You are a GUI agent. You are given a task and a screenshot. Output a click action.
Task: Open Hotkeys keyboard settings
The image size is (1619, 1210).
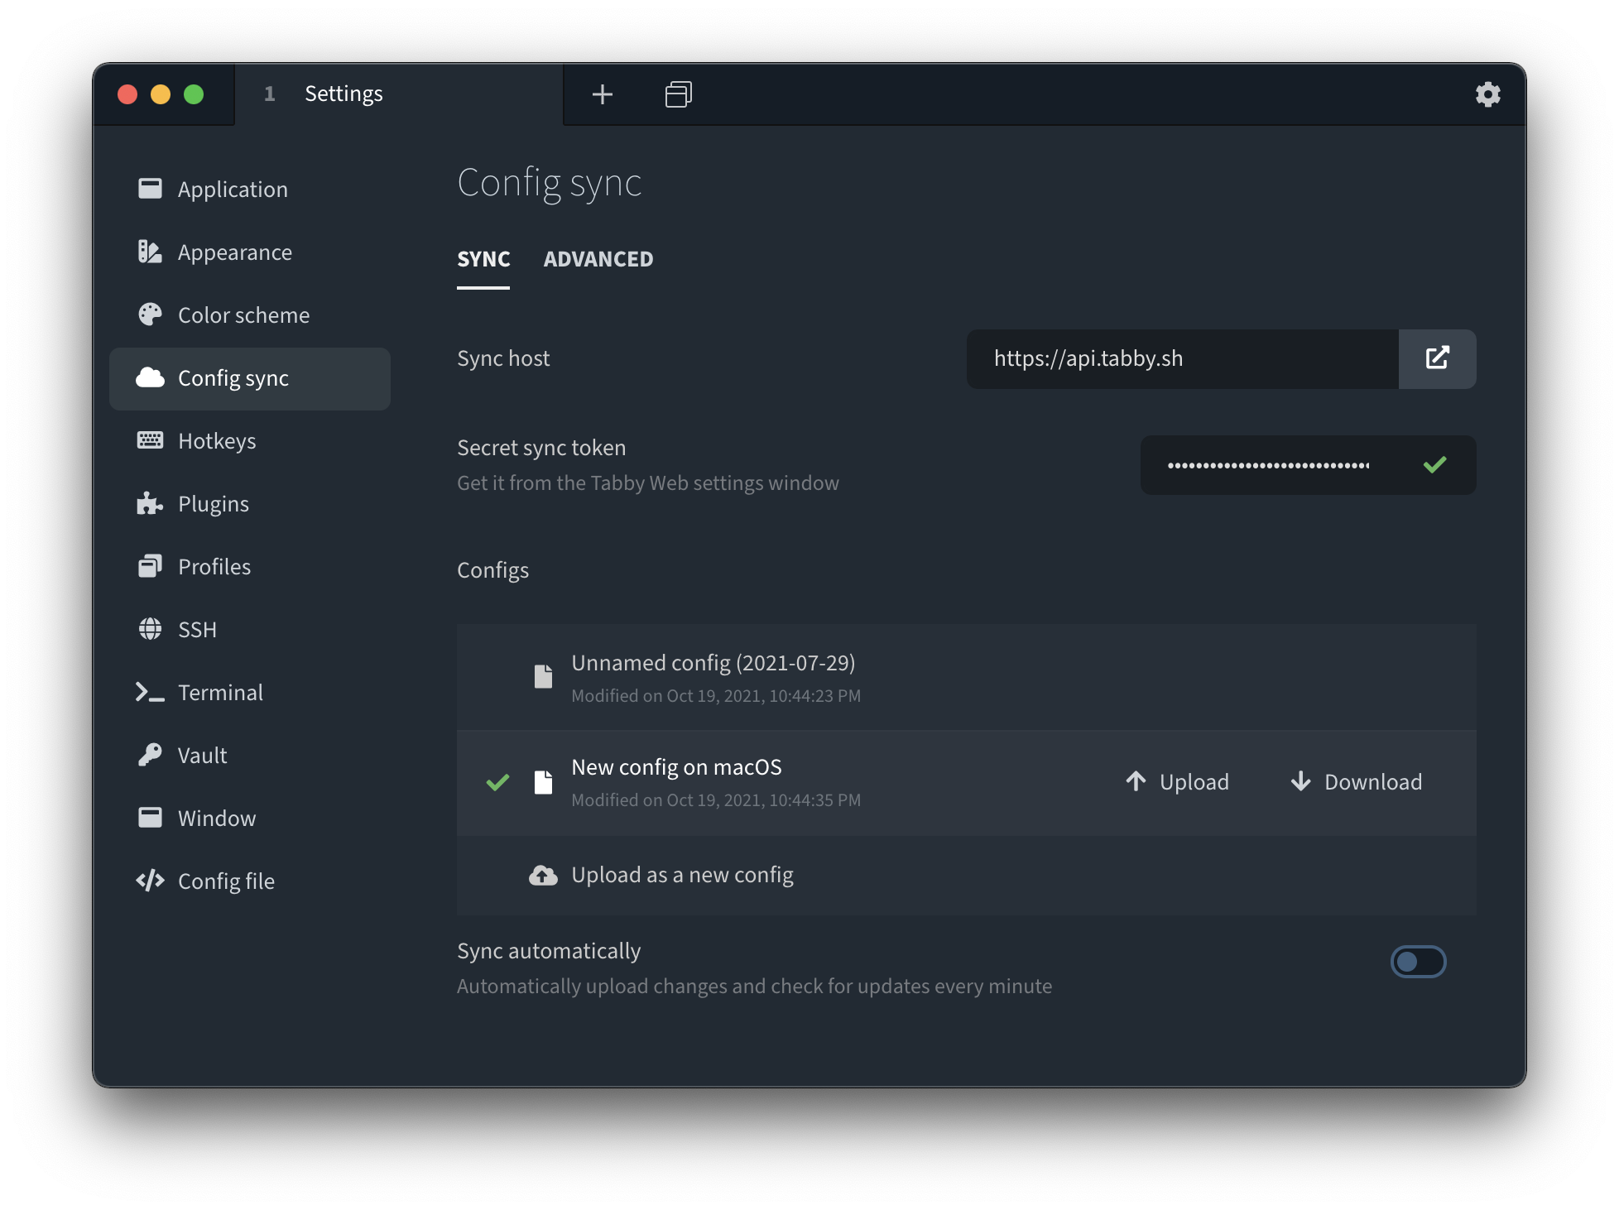(x=217, y=441)
